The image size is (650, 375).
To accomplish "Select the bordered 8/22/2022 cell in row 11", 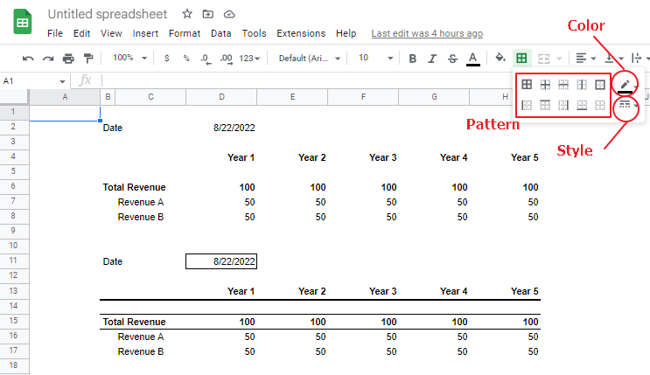I will (x=221, y=261).
